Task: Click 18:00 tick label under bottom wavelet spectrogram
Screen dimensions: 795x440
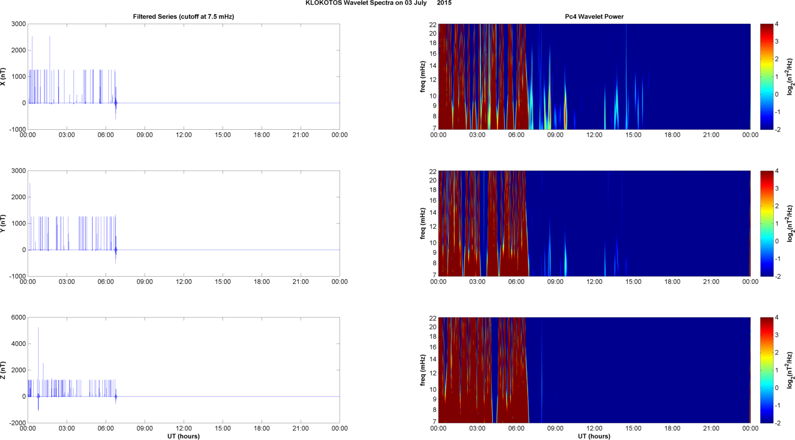Action: click(x=672, y=429)
